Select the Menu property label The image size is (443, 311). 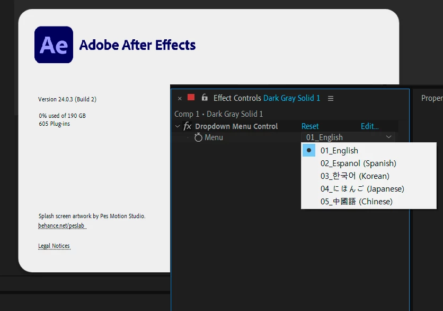point(214,137)
